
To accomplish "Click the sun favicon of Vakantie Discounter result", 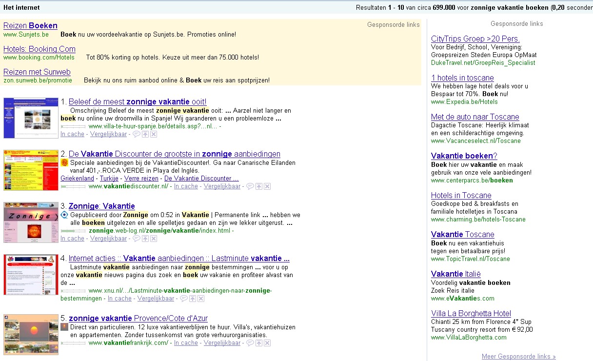I will (x=64, y=162).
